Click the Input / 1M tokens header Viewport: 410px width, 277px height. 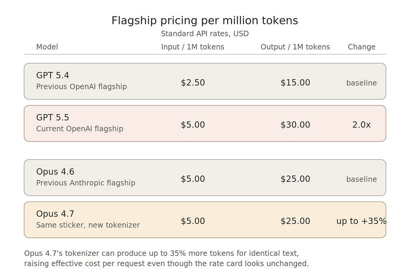click(x=193, y=47)
